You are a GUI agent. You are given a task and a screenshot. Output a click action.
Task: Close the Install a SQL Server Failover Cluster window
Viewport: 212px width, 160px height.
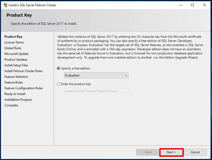pos(205,5)
